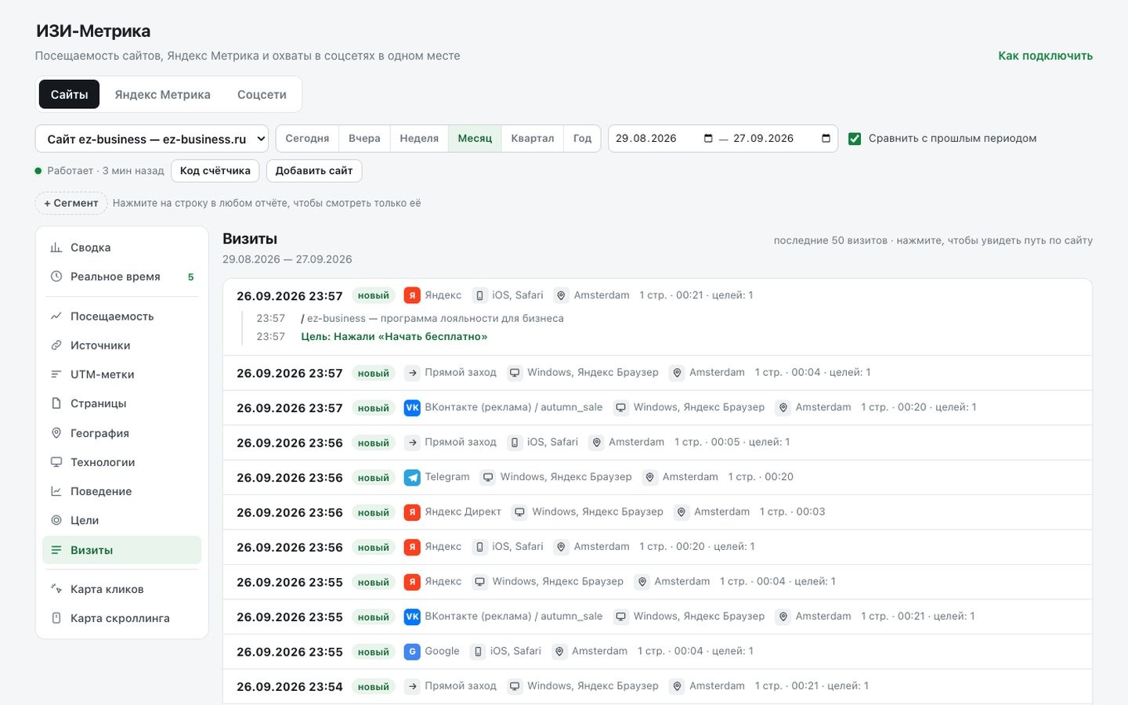This screenshot has height=705, width=1128.
Task: Click the Карта кликов cursor icon
Action: tap(56, 589)
